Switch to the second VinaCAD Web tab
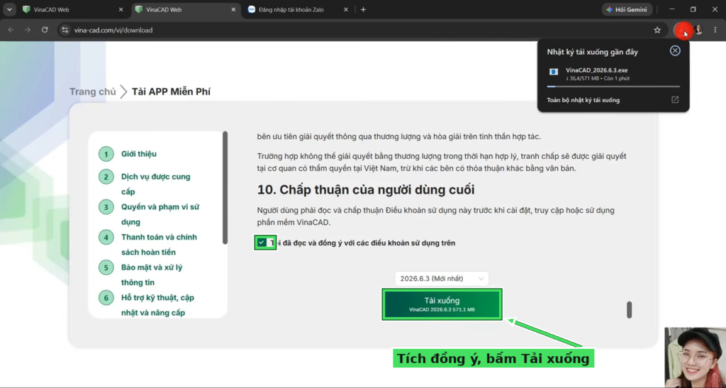The image size is (726, 388). 186,9
